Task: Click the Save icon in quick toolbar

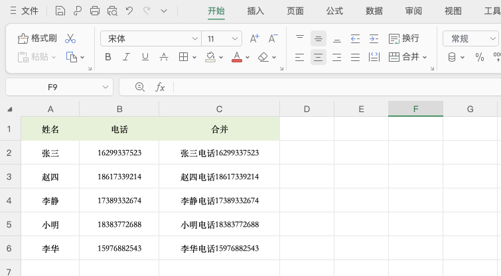Action: [60, 11]
